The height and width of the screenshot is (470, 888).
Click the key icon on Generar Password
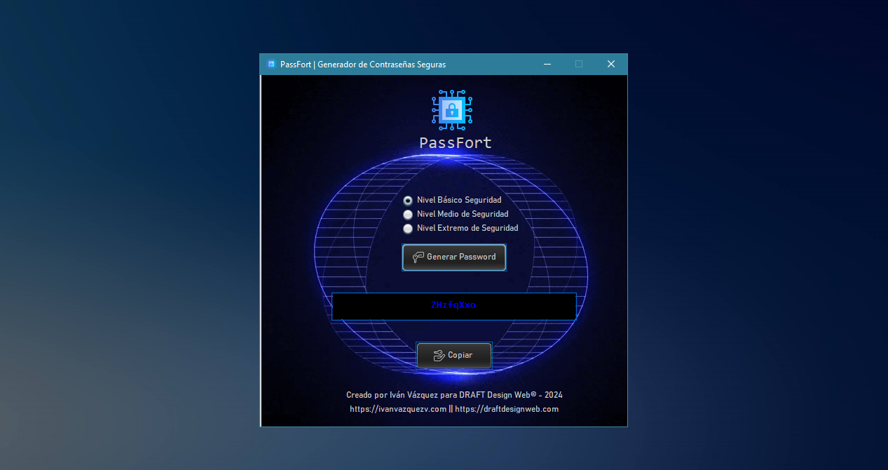click(x=418, y=257)
